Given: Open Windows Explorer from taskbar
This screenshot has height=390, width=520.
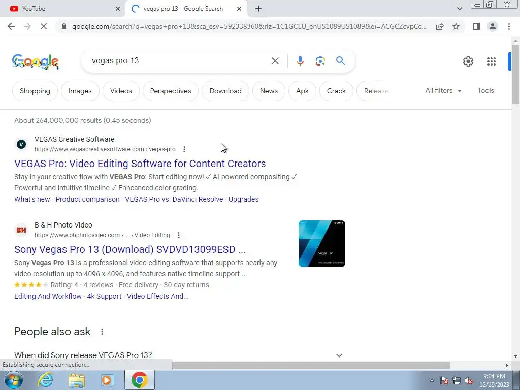Looking at the screenshot, I should [77, 380].
